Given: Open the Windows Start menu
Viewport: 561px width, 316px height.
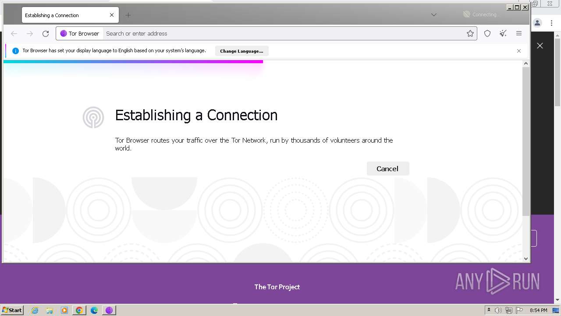Looking at the screenshot, I should pos(12,310).
